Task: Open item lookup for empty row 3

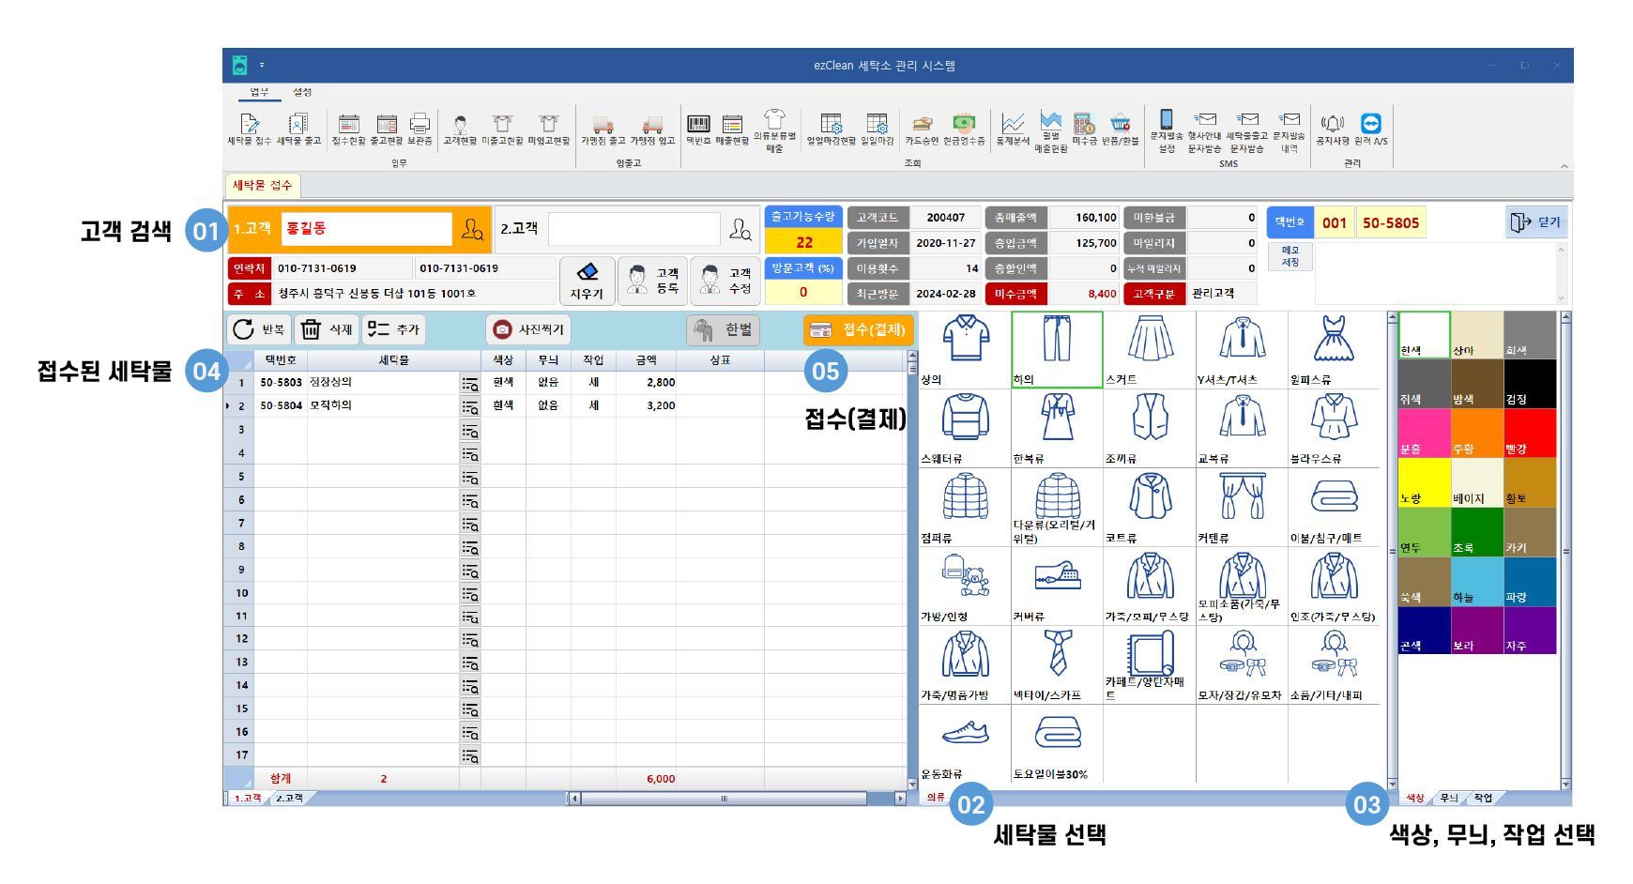Action: [470, 430]
